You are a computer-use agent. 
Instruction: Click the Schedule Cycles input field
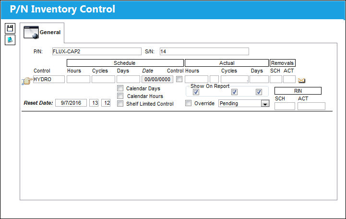click(103, 79)
